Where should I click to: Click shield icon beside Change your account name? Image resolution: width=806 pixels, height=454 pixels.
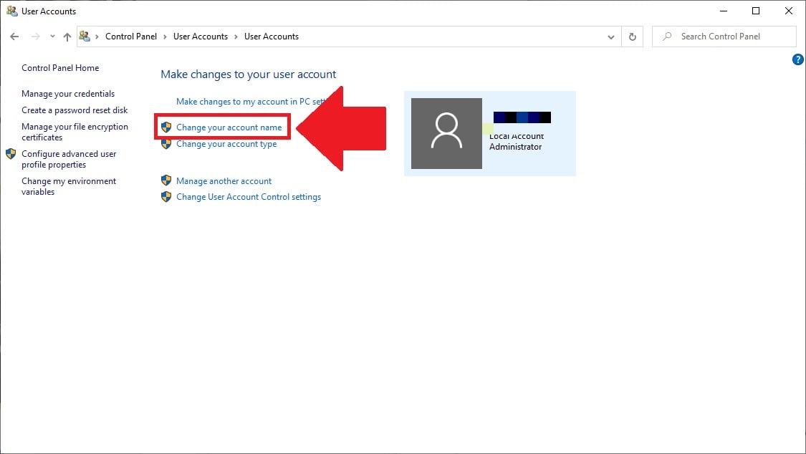166,127
